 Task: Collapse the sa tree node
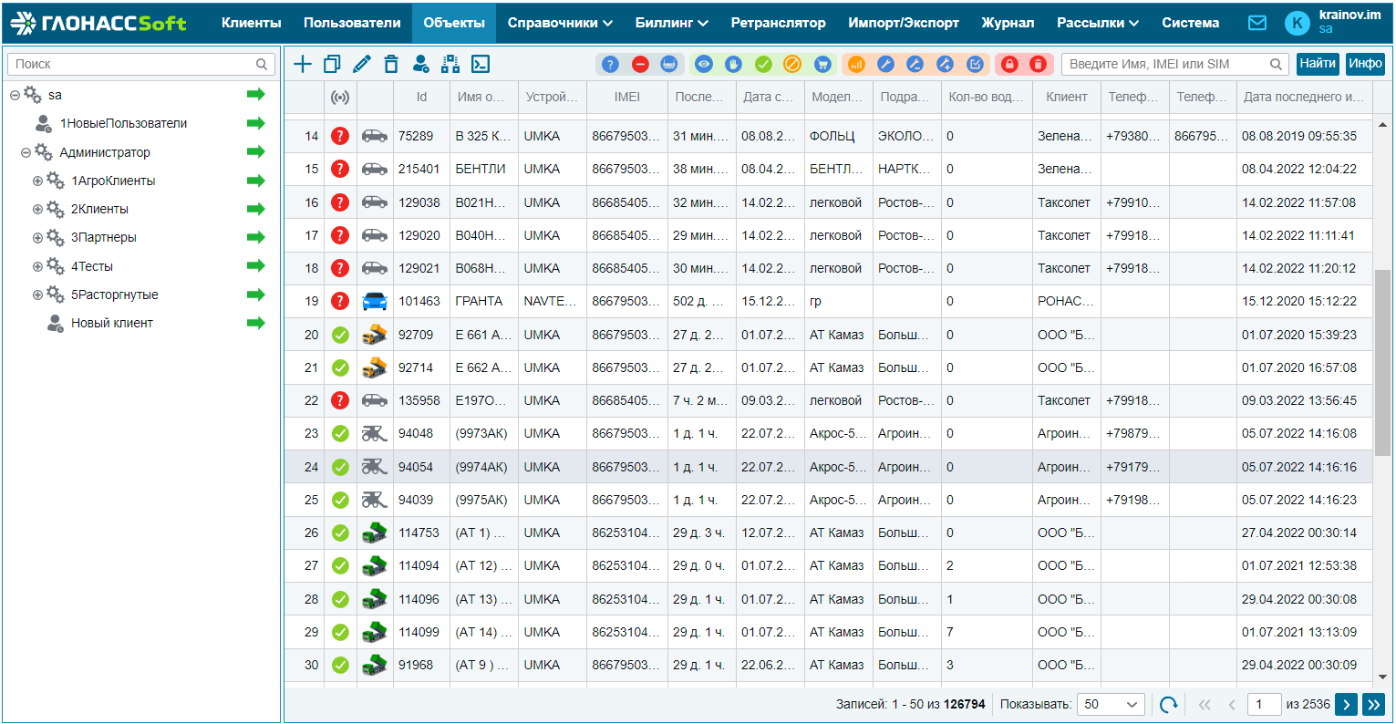[15, 95]
